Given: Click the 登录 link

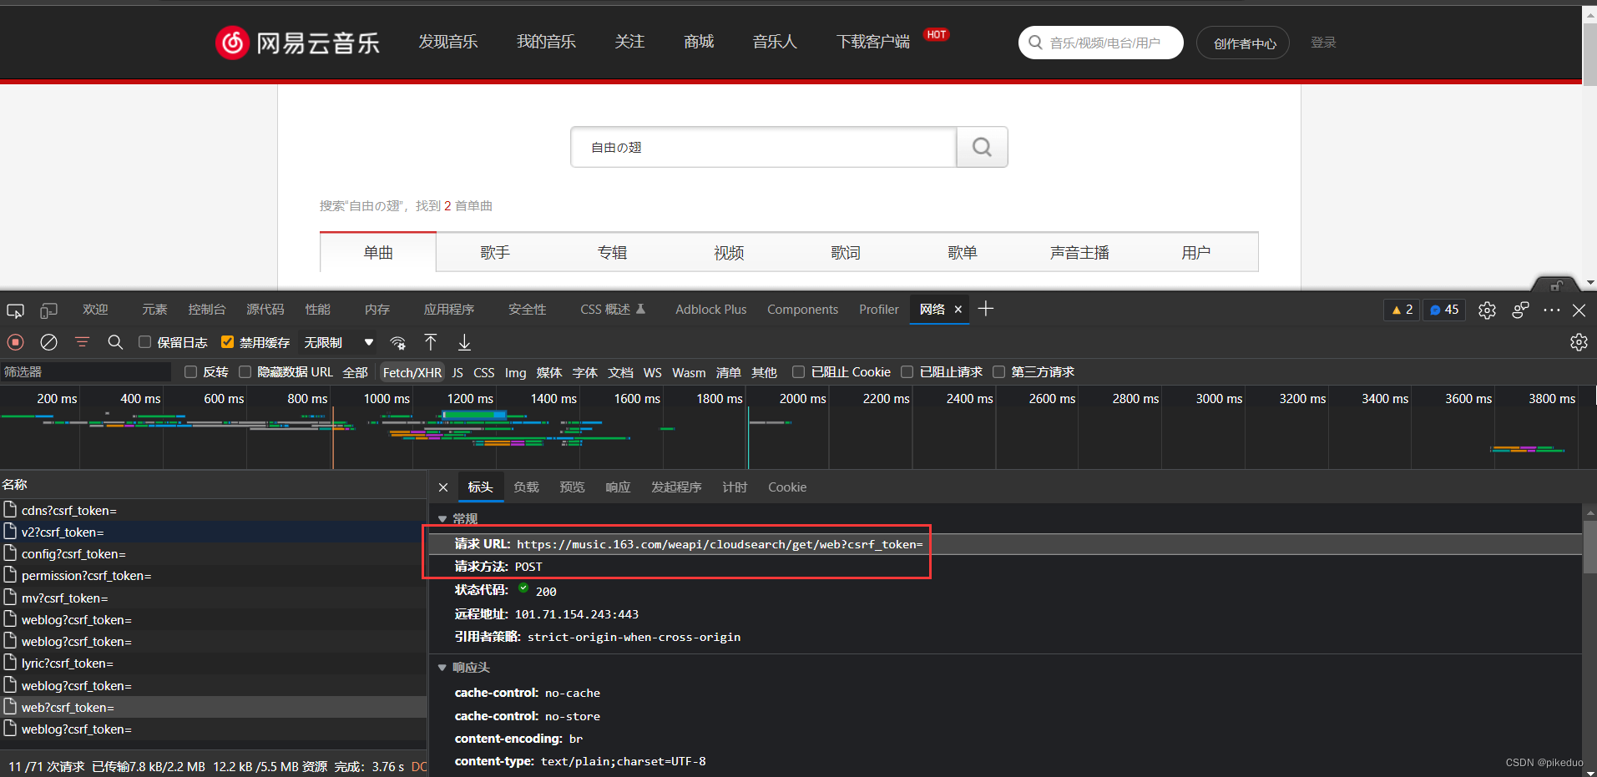Looking at the screenshot, I should coord(1323,43).
